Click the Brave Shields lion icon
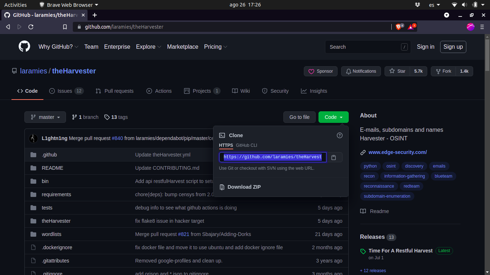Viewport: 490px width, 275px height. pyautogui.click(x=399, y=27)
